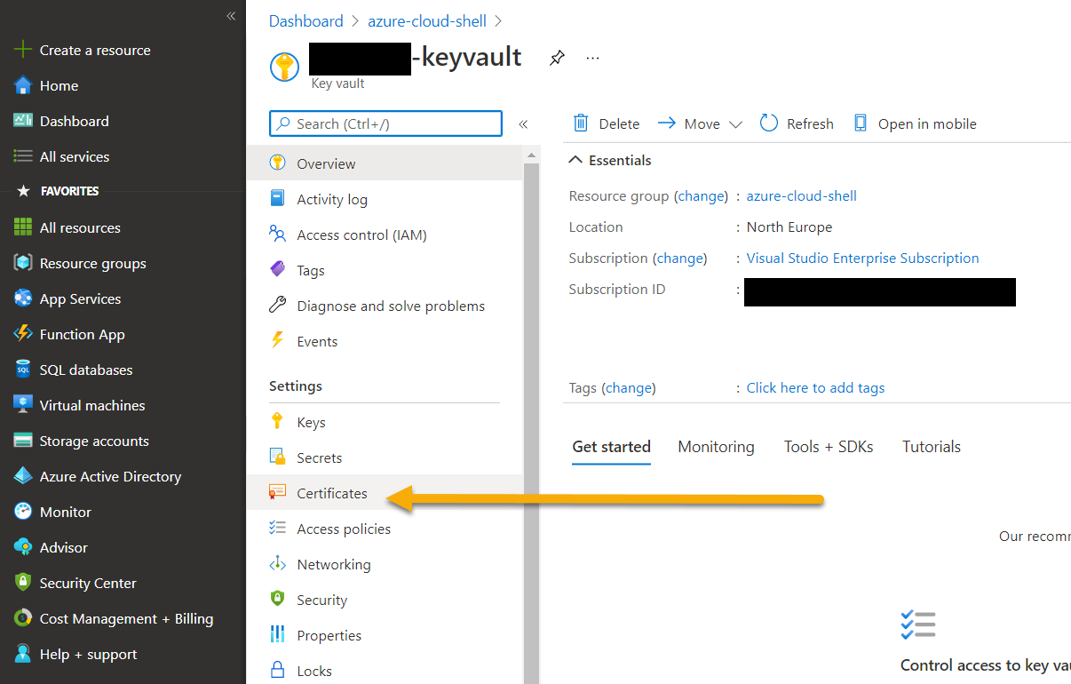Open Secrets settings page

pyautogui.click(x=319, y=457)
